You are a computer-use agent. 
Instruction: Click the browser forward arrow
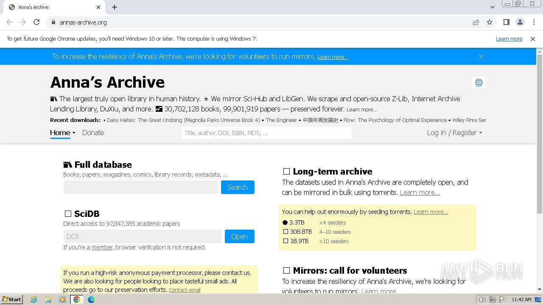(x=23, y=22)
